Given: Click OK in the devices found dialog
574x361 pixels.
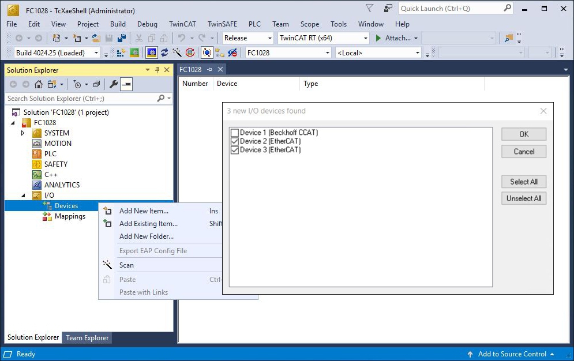Looking at the screenshot, I should point(524,134).
